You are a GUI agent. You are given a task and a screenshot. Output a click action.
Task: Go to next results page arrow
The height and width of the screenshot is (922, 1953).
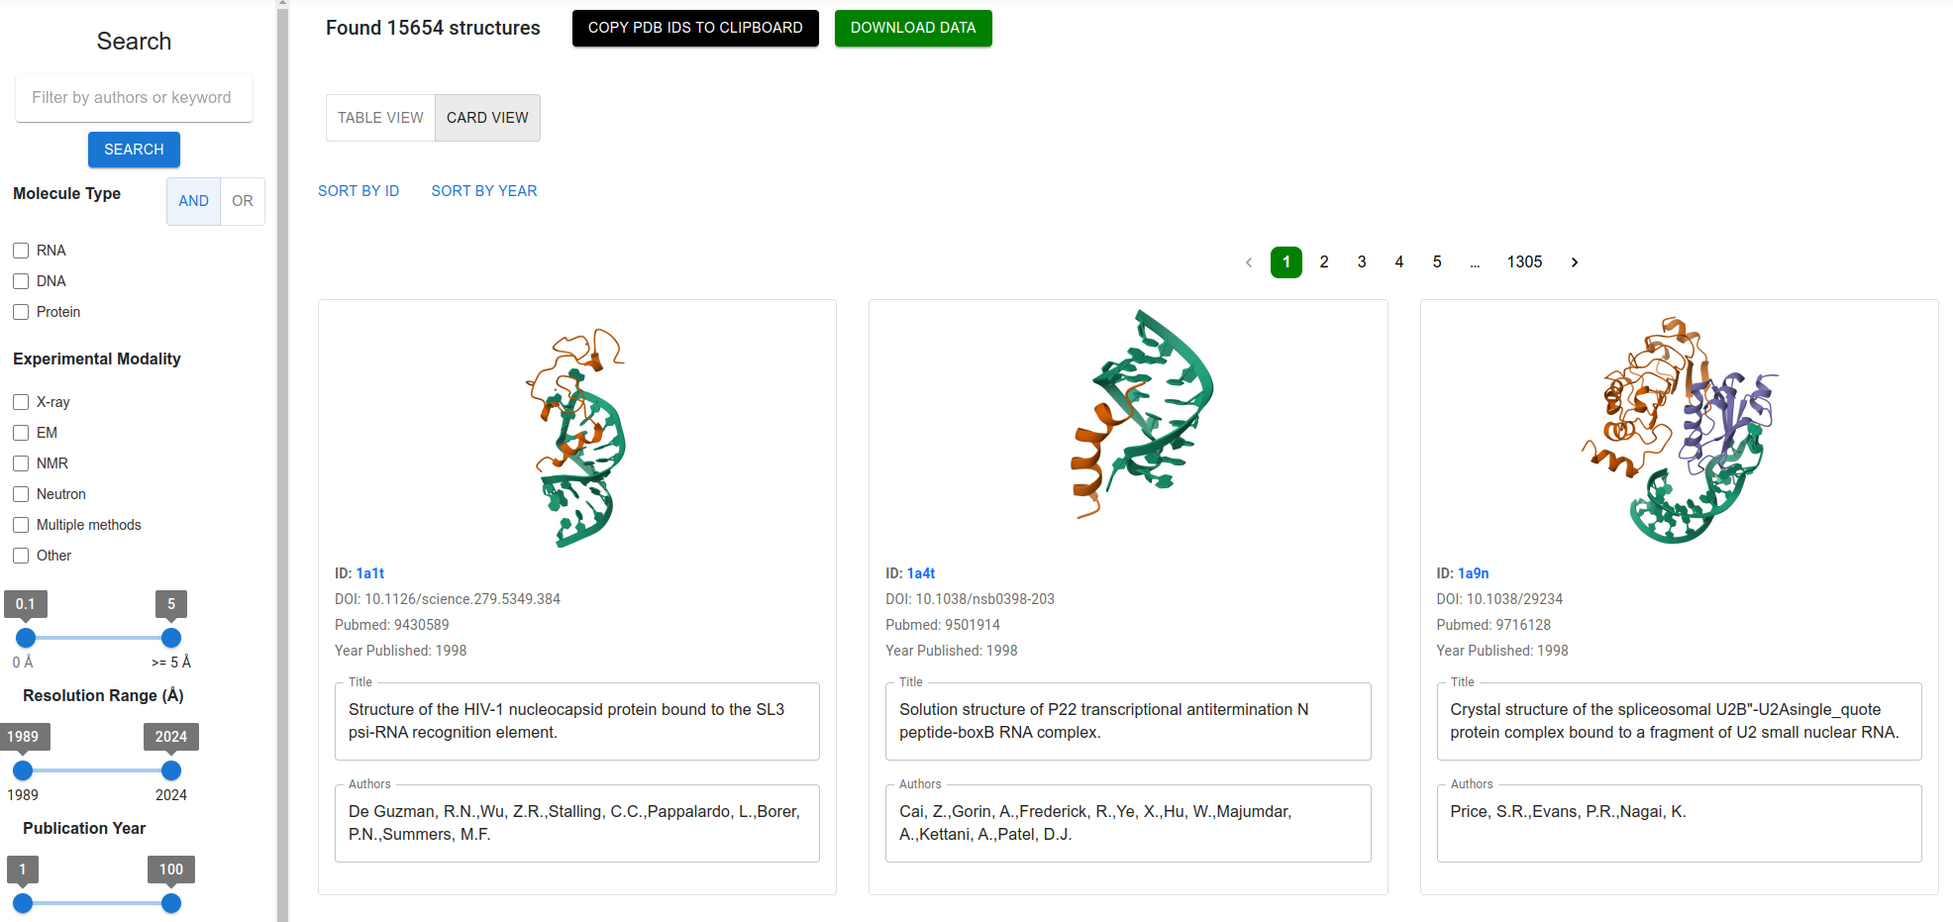tap(1575, 262)
